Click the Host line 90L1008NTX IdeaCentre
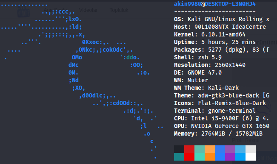Viewport: 277px width, 164px height. tap(220, 27)
